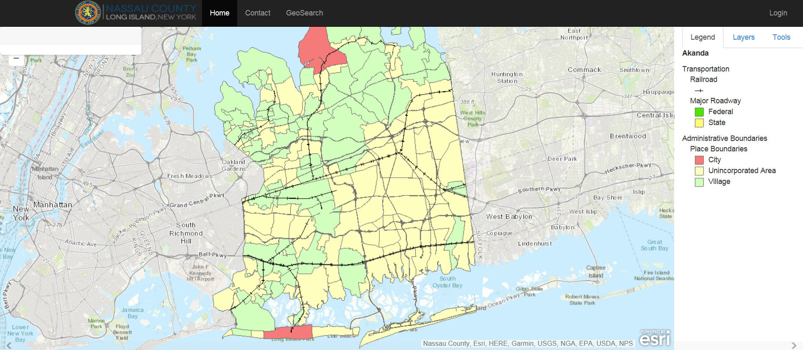
Task: Go to the Contact page
Action: coord(258,13)
